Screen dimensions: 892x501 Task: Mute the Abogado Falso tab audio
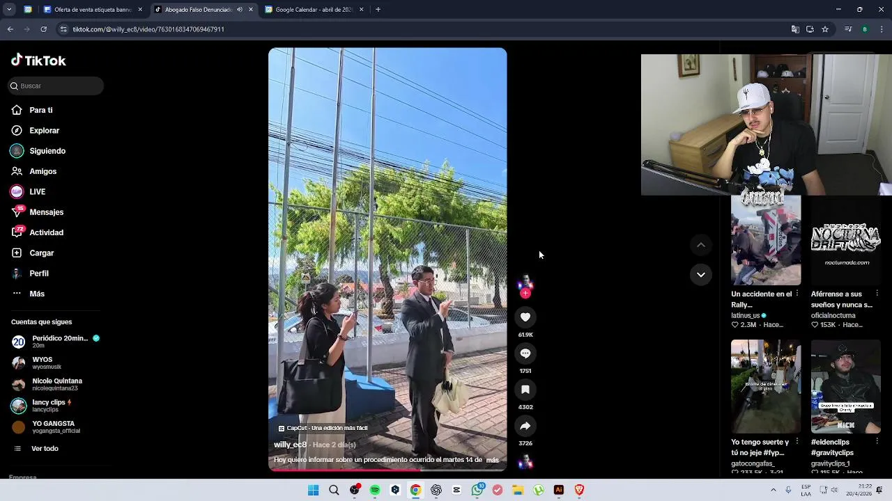pyautogui.click(x=240, y=10)
